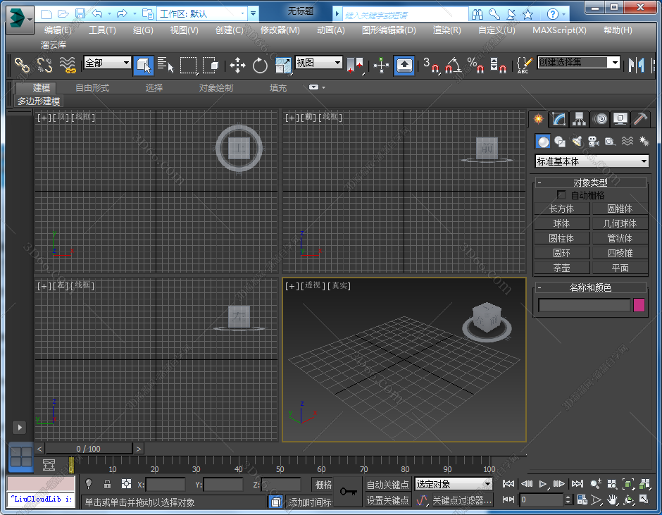Viewport: 662px width, 515px height.
Task: Select the Move tool
Action: point(238,66)
